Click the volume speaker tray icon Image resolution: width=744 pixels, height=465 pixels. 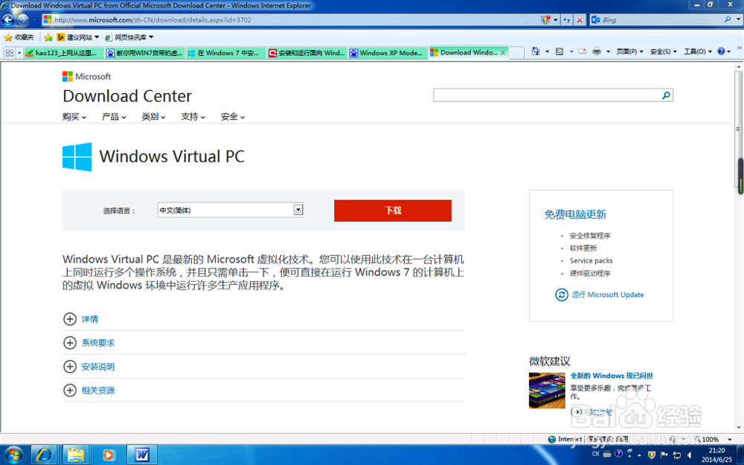pos(690,455)
